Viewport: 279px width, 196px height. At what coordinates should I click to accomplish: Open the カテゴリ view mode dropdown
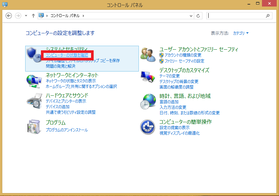(241, 33)
